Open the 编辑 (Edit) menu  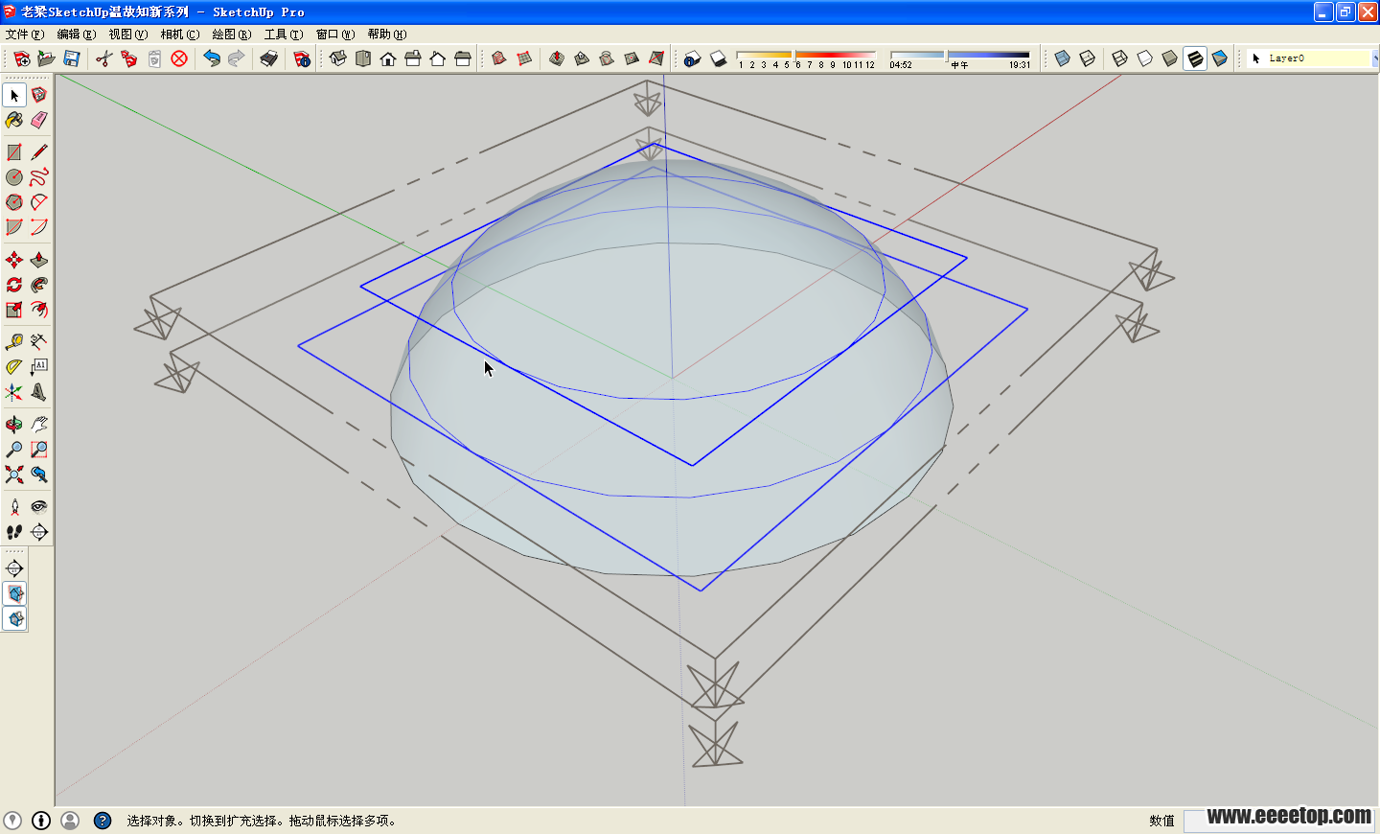click(77, 35)
